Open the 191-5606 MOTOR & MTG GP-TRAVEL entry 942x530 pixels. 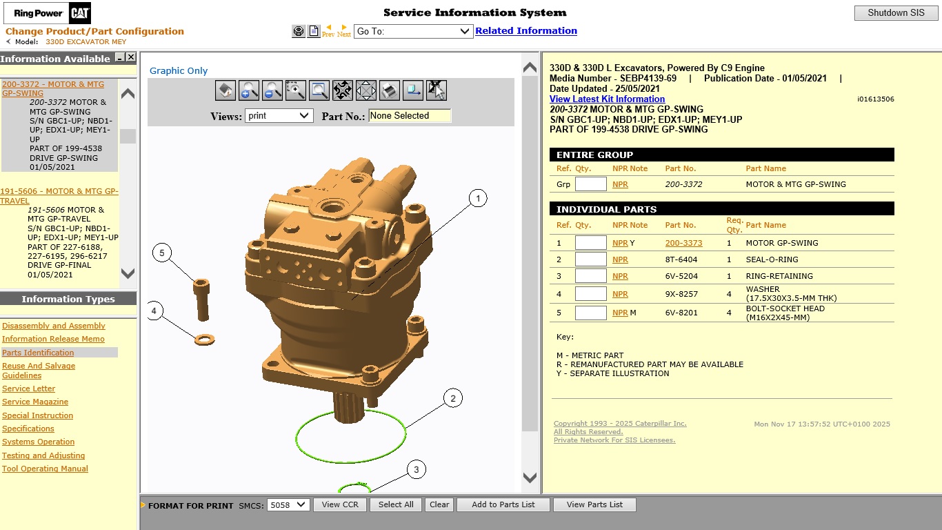59,196
